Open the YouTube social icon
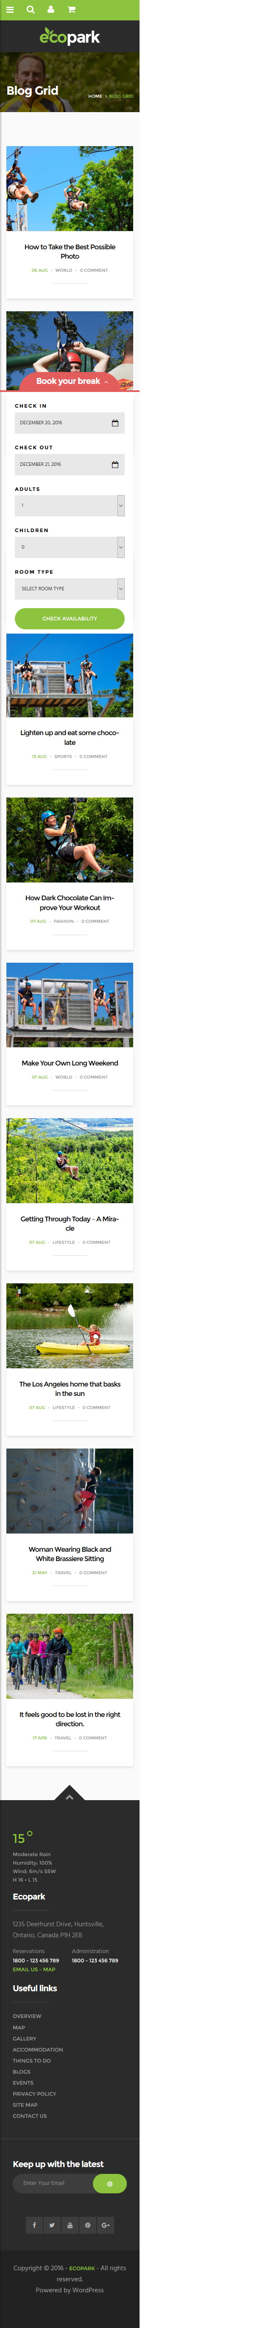Image resolution: width=260 pixels, height=2328 pixels. 70,2224
